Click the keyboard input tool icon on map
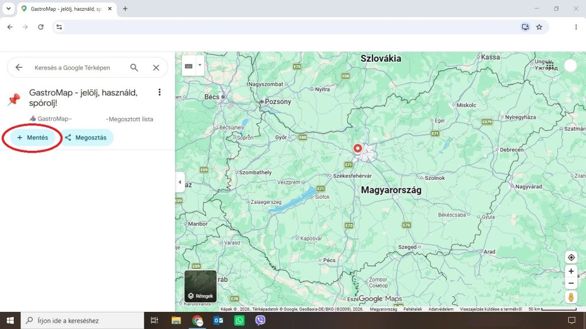This screenshot has width=586, height=329. (x=189, y=66)
